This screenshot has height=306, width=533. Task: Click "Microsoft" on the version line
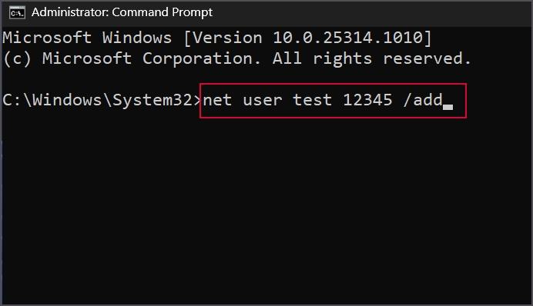(x=47, y=38)
